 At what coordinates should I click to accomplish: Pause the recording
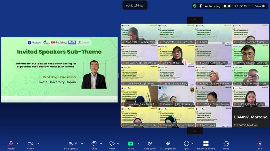[x=225, y=6]
